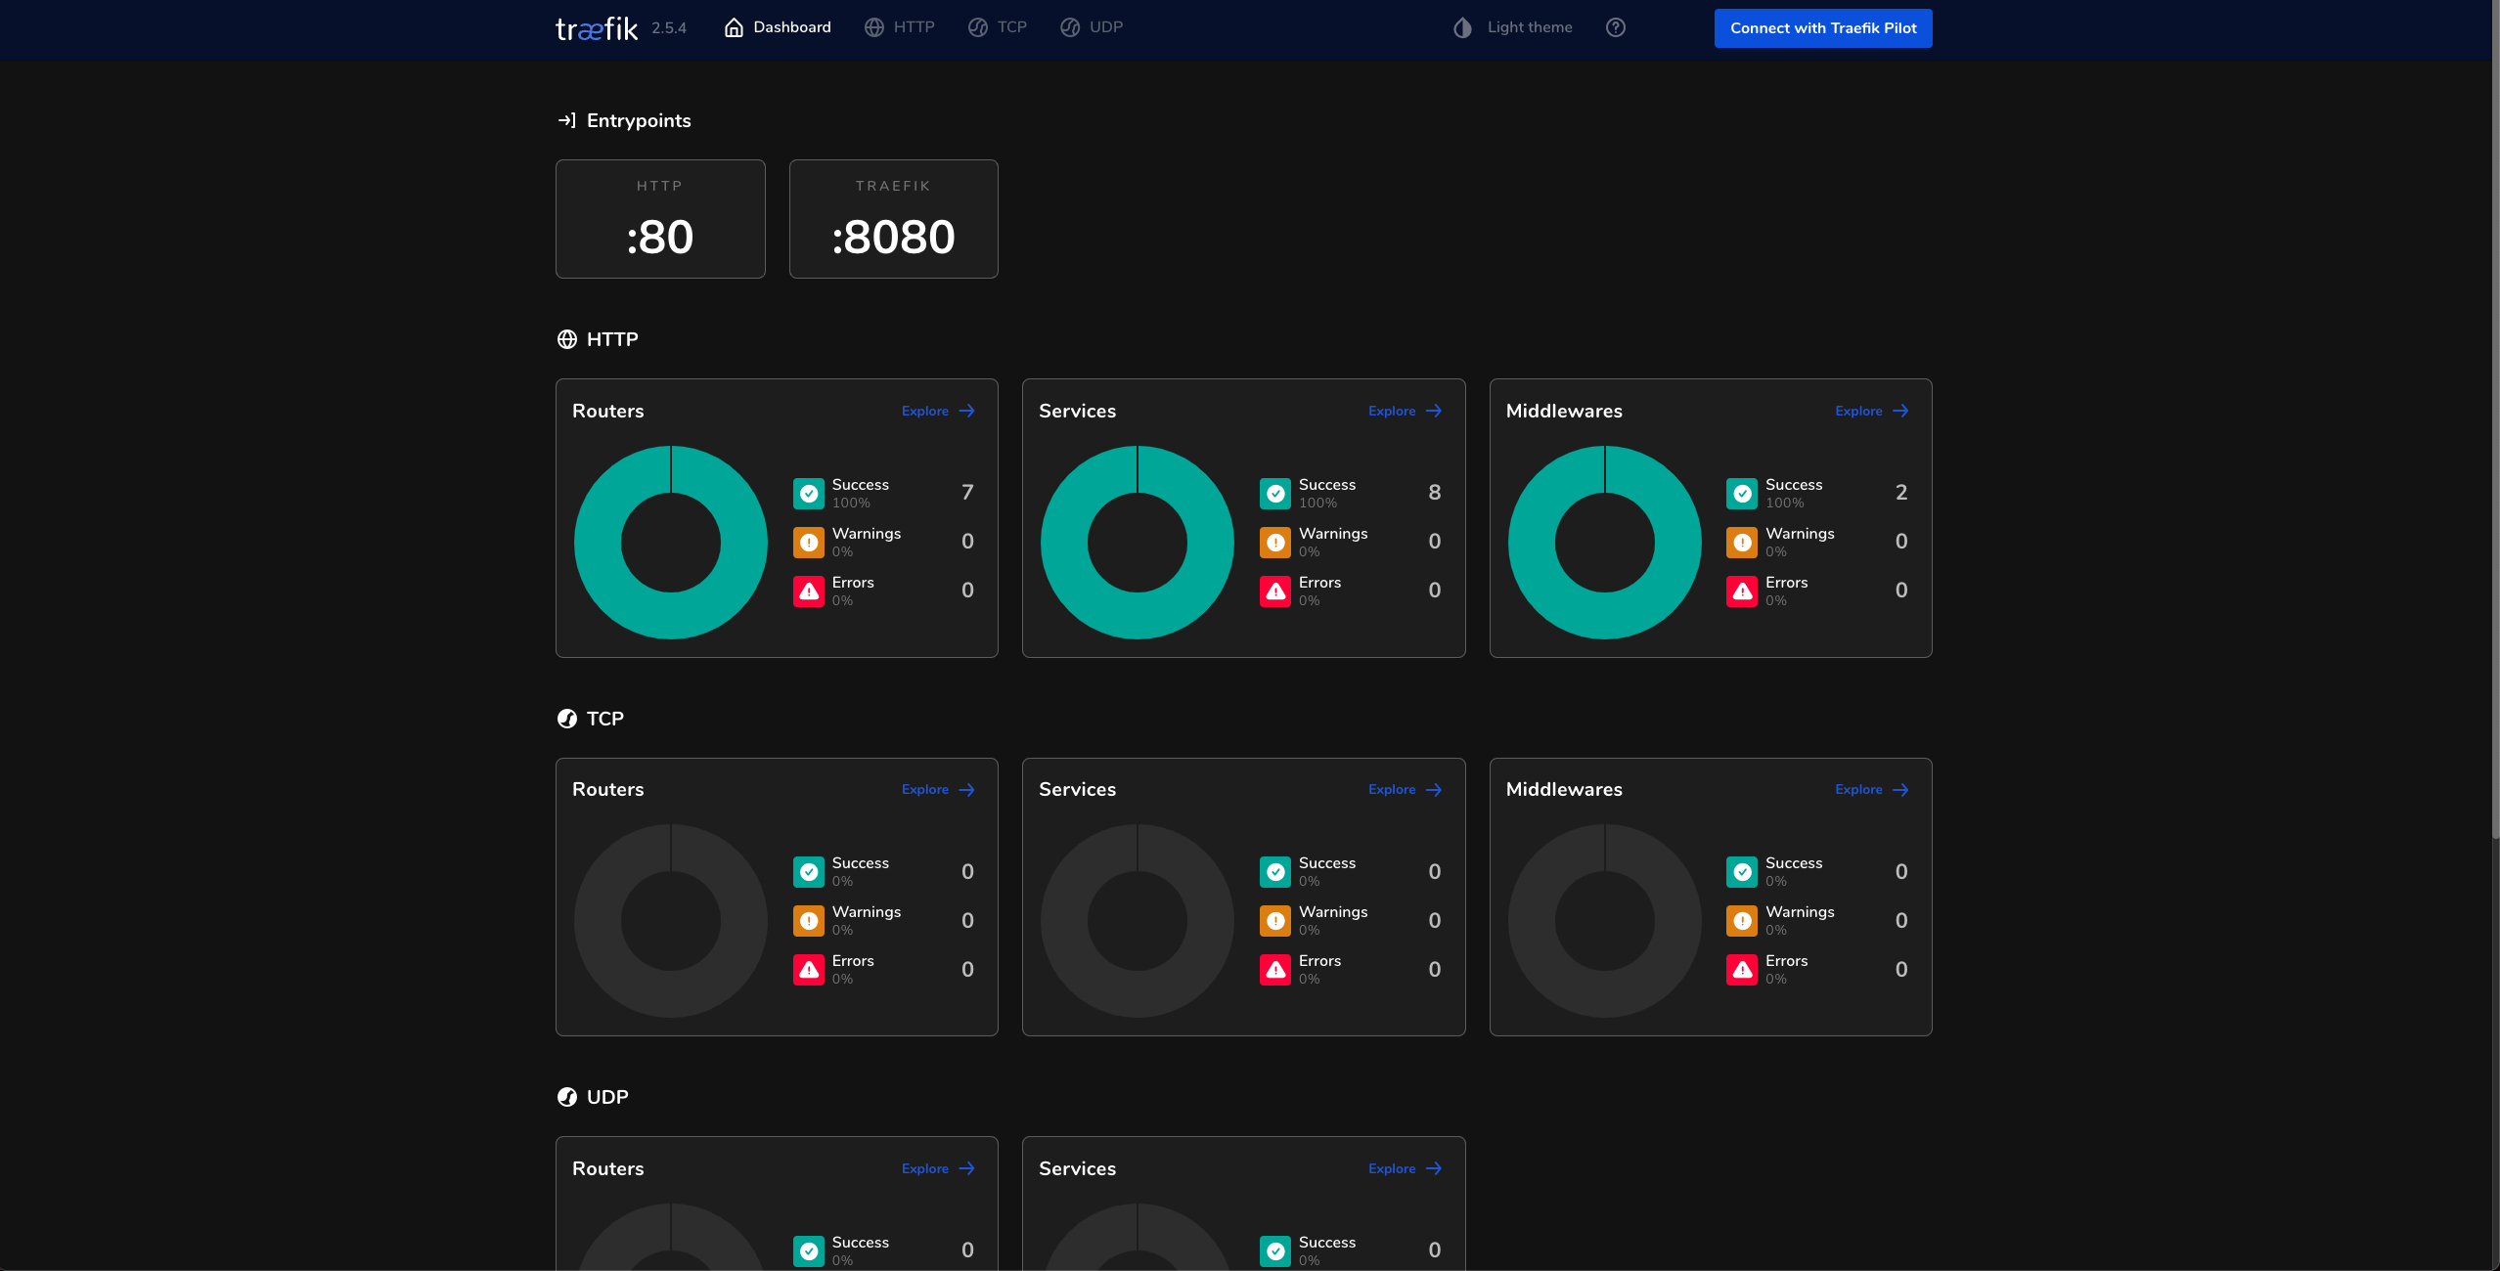This screenshot has width=2500, height=1271.
Task: Click the TCP Routers Errors red icon
Action: (x=809, y=969)
